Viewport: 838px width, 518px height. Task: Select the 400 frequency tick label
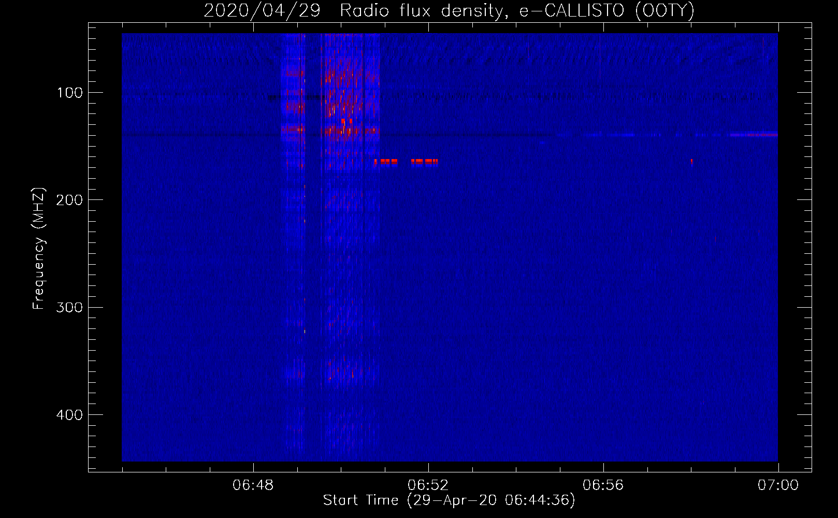coord(70,415)
